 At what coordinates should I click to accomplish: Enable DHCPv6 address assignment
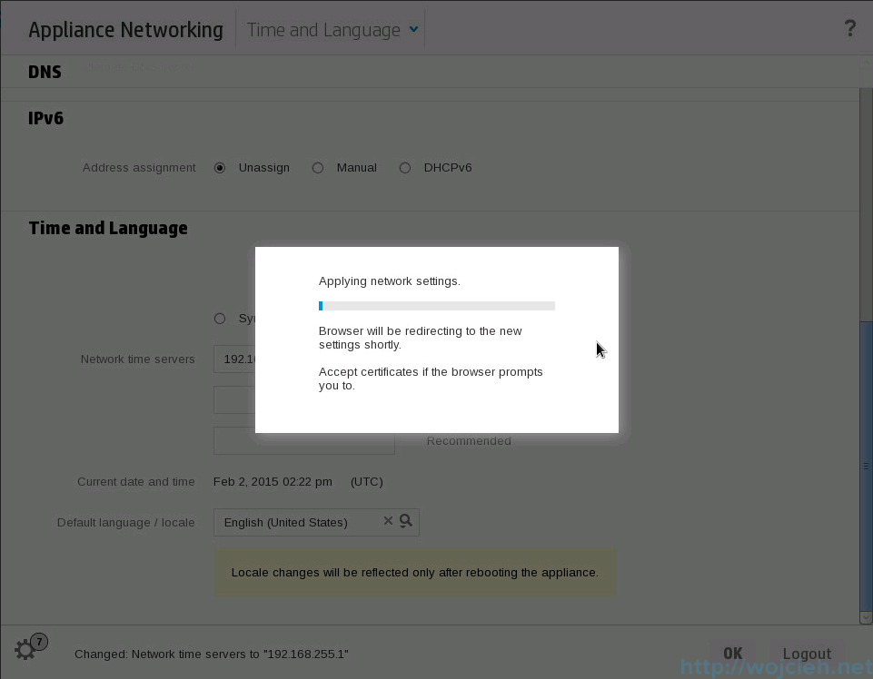tap(404, 167)
